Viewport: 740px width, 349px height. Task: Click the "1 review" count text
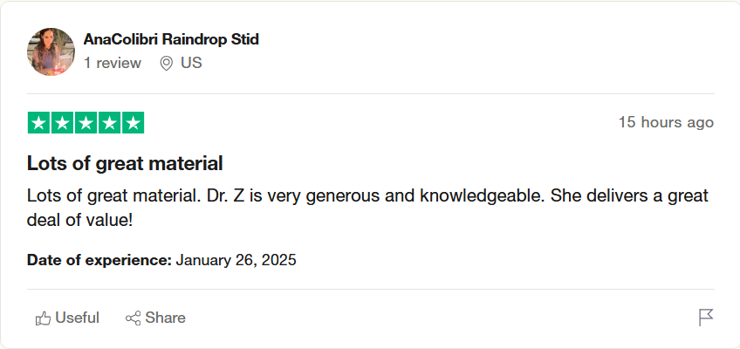113,63
